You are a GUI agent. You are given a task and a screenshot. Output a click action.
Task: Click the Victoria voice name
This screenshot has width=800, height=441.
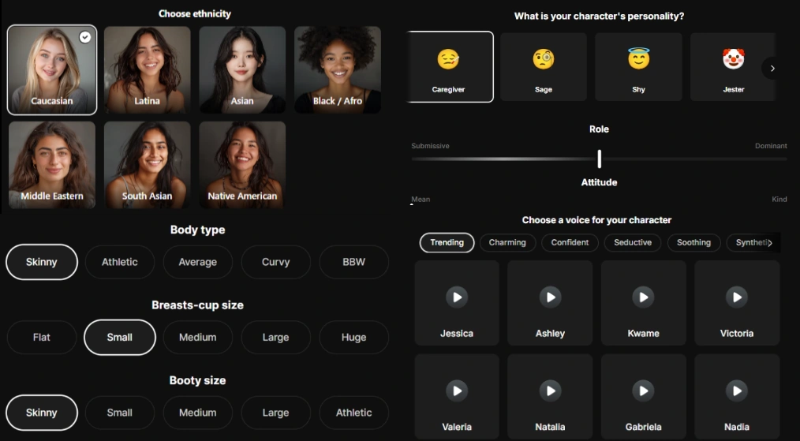coord(737,333)
